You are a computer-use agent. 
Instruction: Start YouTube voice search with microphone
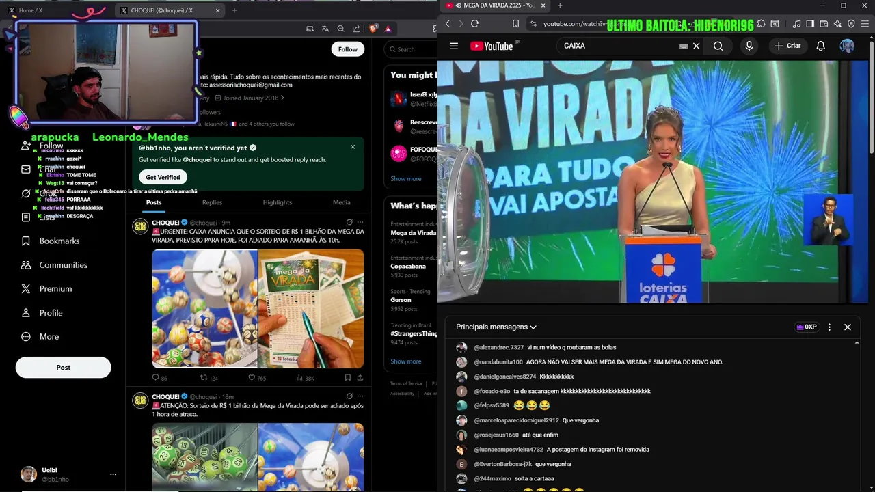pos(749,46)
